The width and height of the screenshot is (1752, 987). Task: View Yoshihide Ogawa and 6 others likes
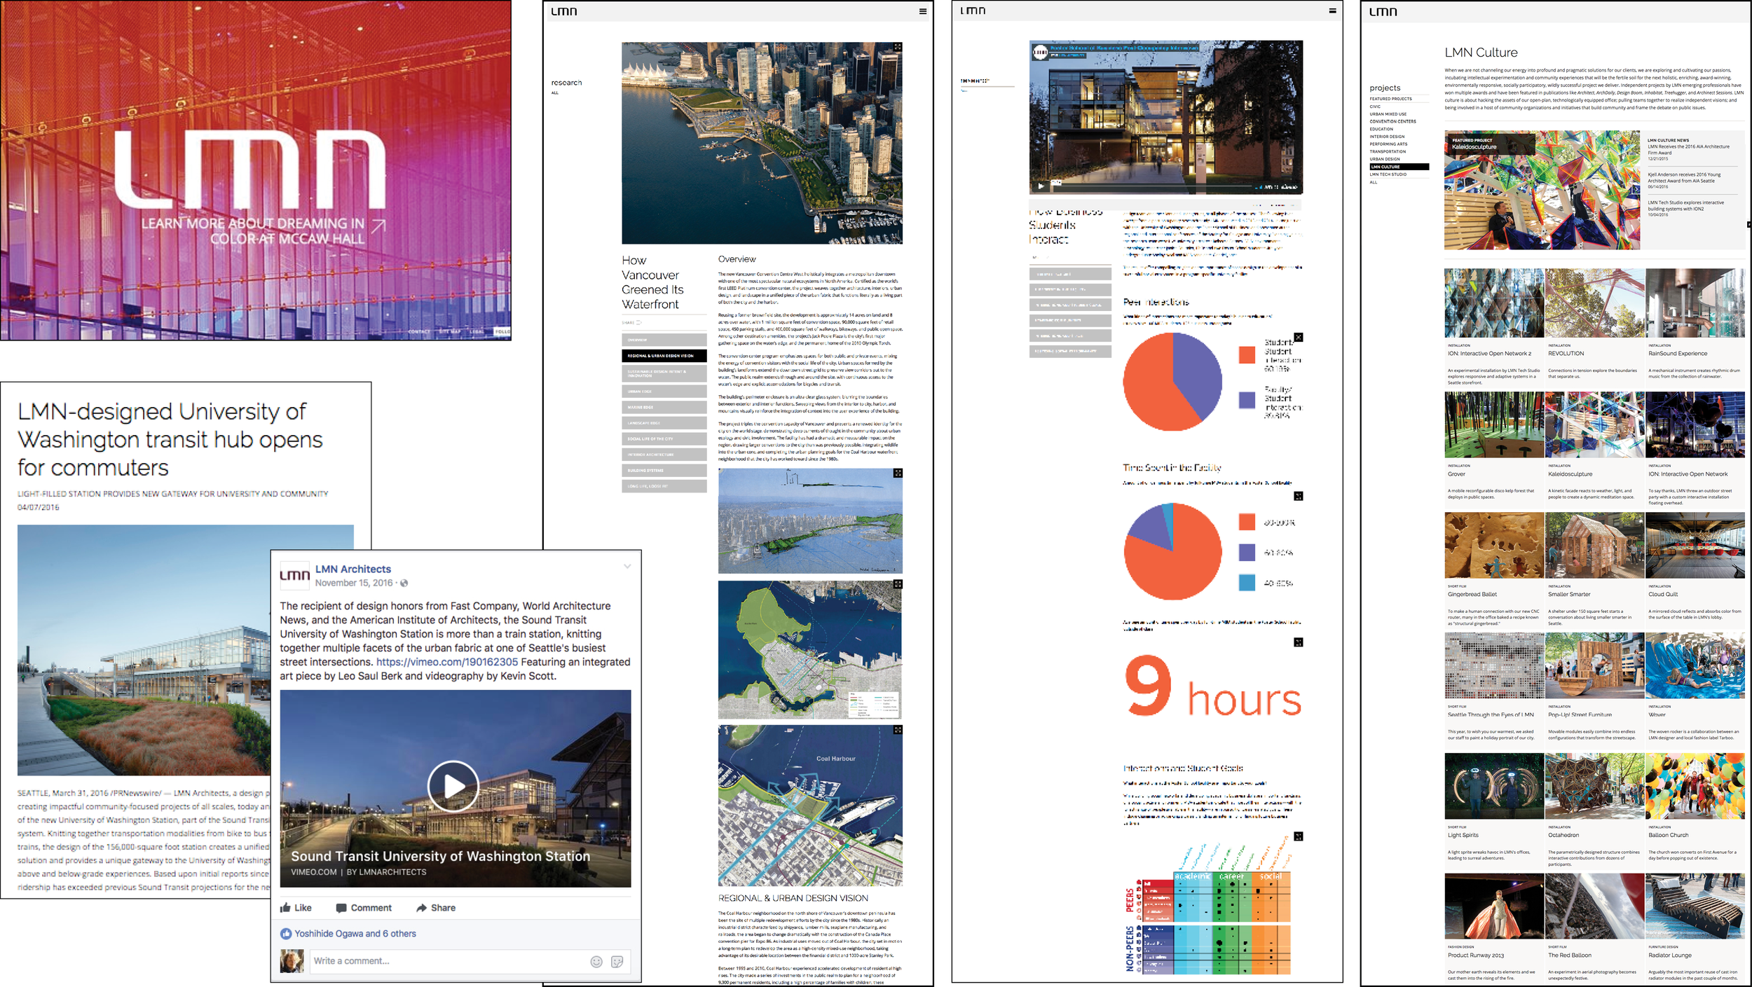point(355,934)
